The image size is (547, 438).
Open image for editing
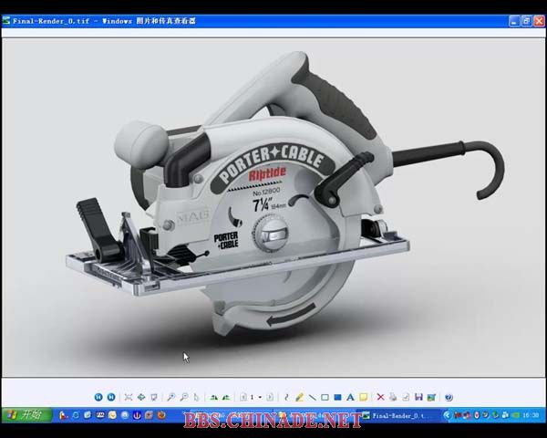pos(431,397)
